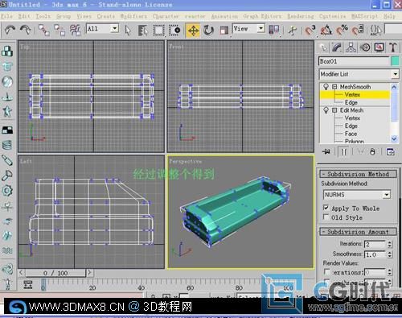
Task: Activate the Select and Link tool
Action: click(x=44, y=30)
